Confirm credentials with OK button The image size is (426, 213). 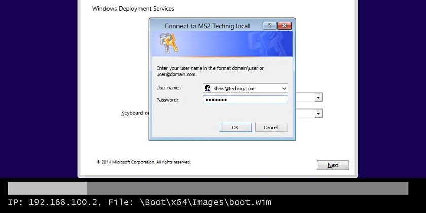[235, 127]
